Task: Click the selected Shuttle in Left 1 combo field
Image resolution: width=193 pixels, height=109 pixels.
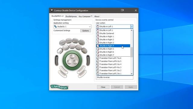Action: 113,27
